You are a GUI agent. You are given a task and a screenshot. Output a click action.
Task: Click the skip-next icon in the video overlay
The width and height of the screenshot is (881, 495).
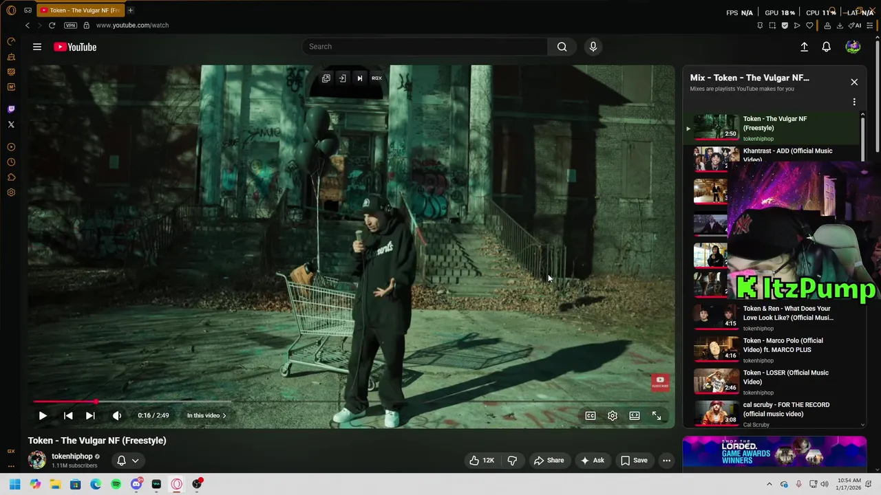click(x=359, y=78)
